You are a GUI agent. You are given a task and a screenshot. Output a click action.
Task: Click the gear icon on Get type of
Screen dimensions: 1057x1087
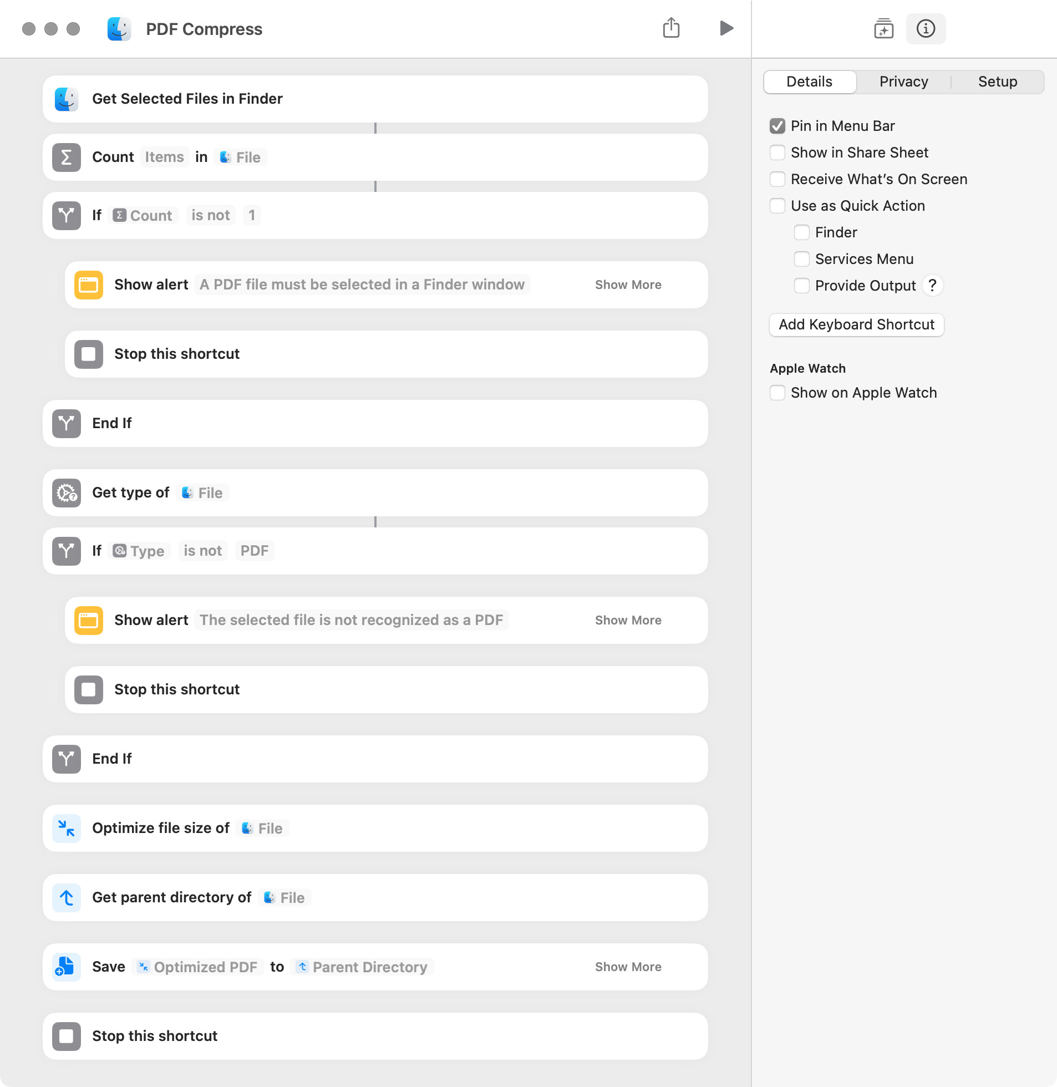[67, 493]
